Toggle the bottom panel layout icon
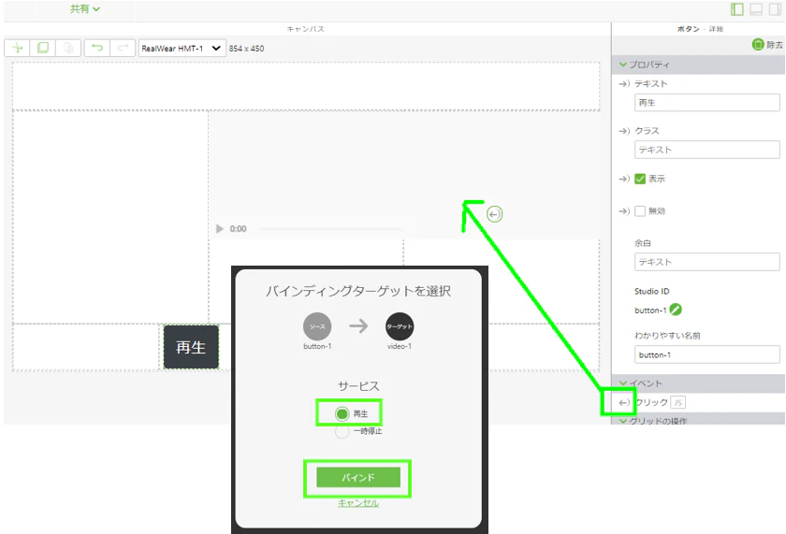 pyautogui.click(x=756, y=9)
